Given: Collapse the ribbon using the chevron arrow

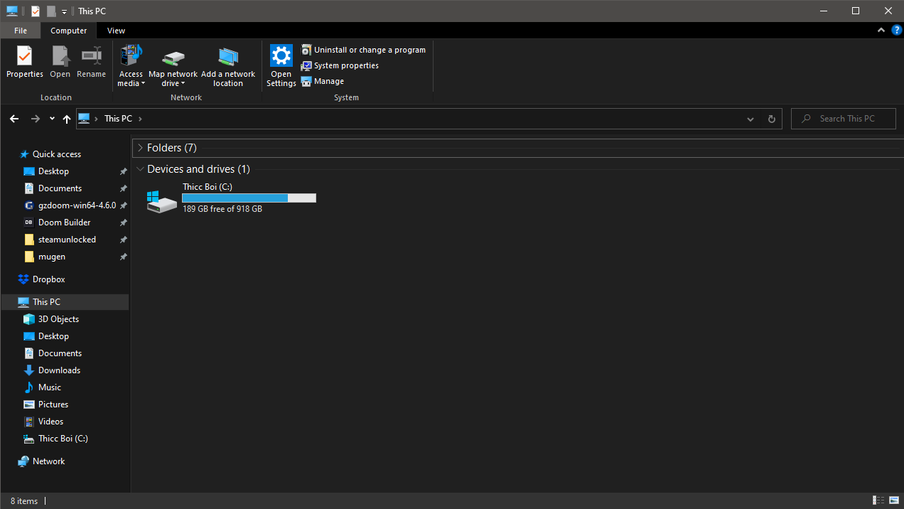Looking at the screenshot, I should [x=881, y=31].
